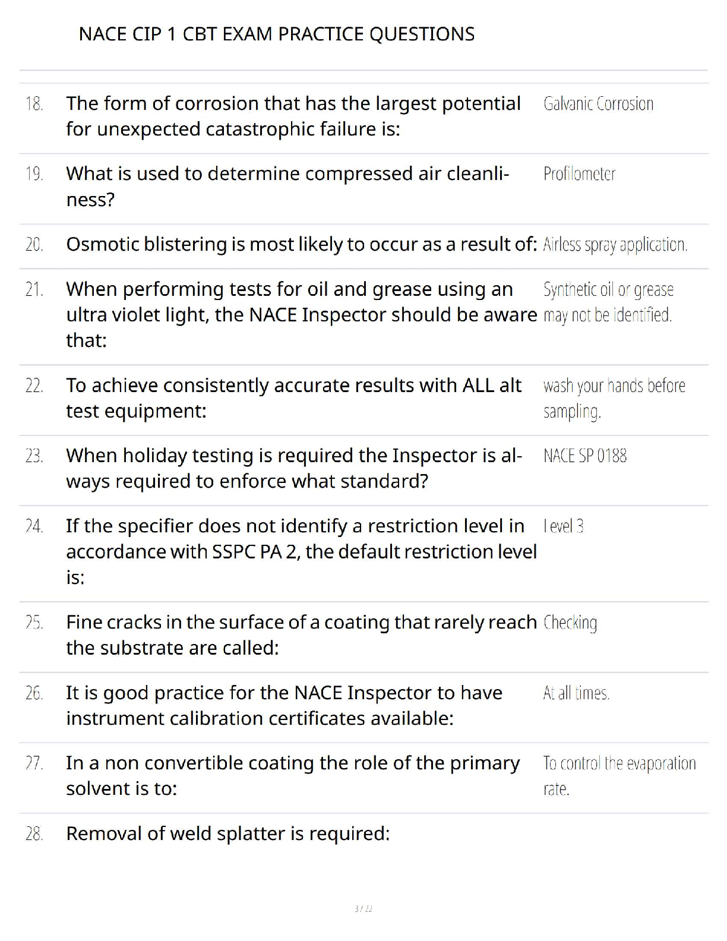
Task: Click the answer NACE SP 0188
Action: click(585, 456)
